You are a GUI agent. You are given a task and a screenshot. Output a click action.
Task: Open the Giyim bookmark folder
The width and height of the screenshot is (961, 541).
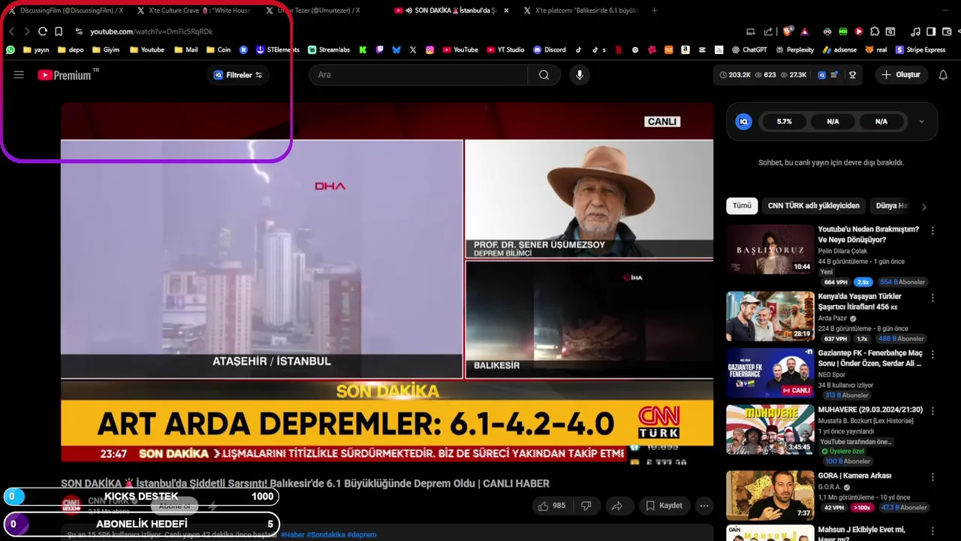tap(106, 50)
